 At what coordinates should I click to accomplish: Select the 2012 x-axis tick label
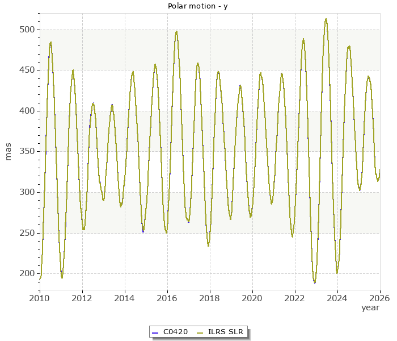(82, 297)
